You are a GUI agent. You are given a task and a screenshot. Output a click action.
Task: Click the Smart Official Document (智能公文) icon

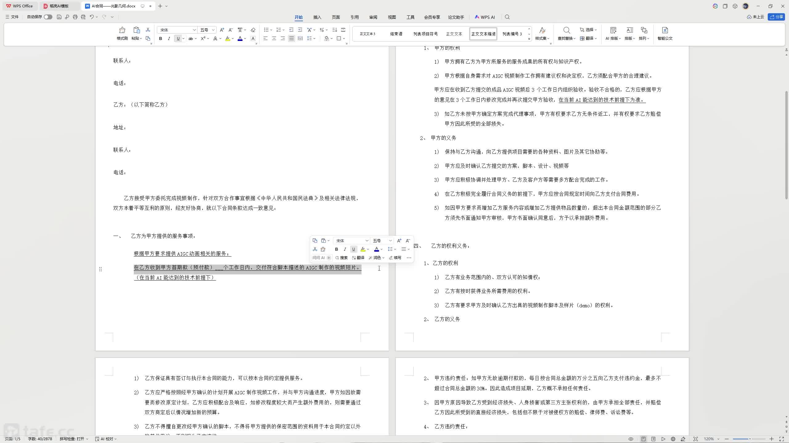tap(665, 30)
